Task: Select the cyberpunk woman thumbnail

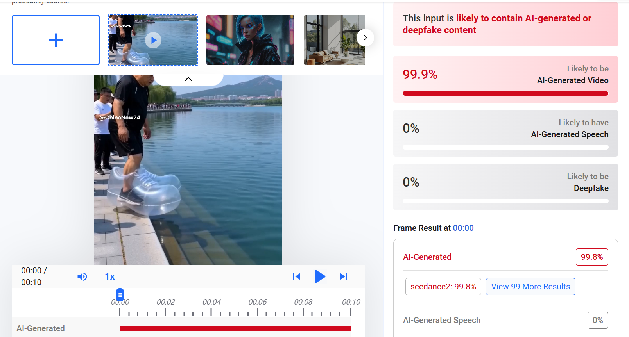Action: 250,40
